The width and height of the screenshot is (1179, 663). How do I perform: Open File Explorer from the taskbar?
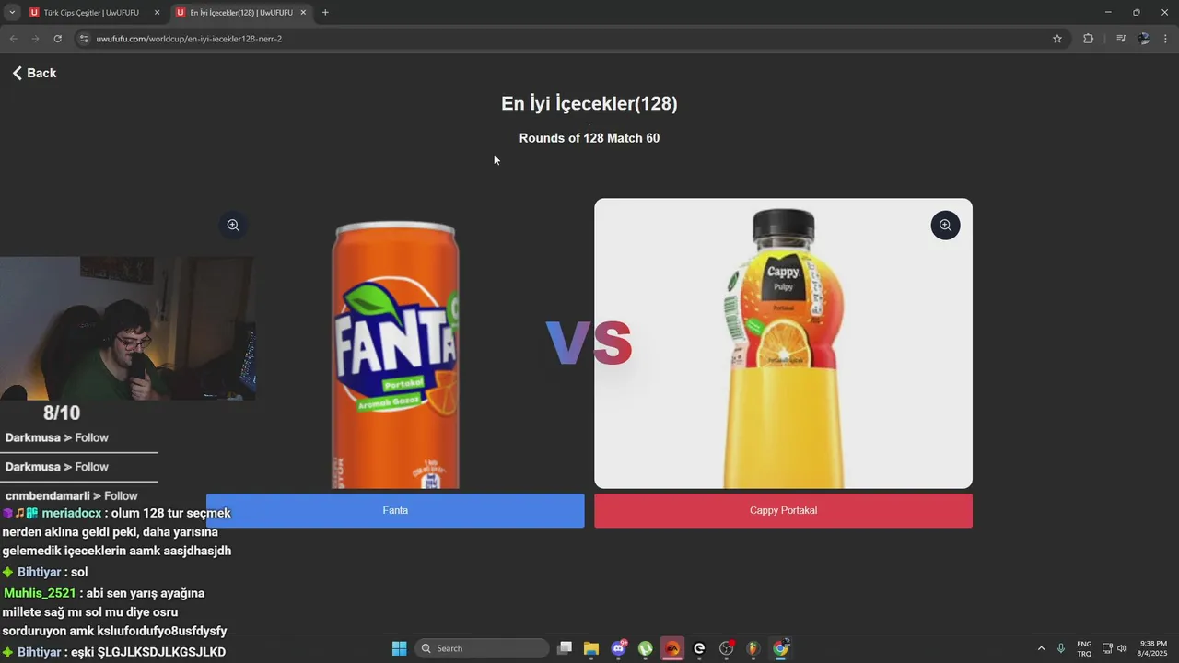click(x=591, y=648)
